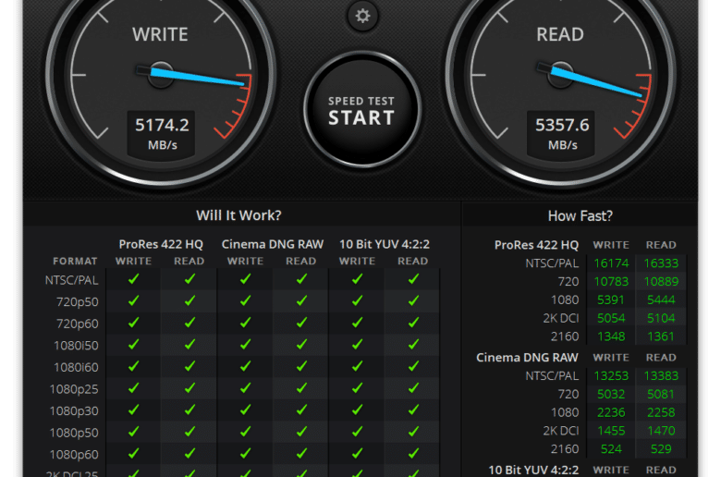Click 720p50 ProRes READ checkmark

[189, 300]
